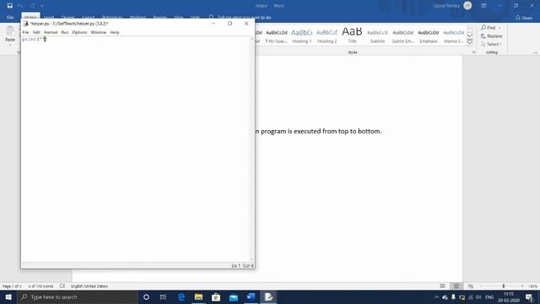This screenshot has width=540, height=304.
Task: Open Run menu in IDLE editor
Action: [65, 32]
